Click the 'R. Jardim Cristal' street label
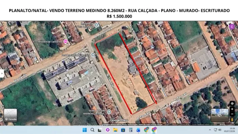 185,76
